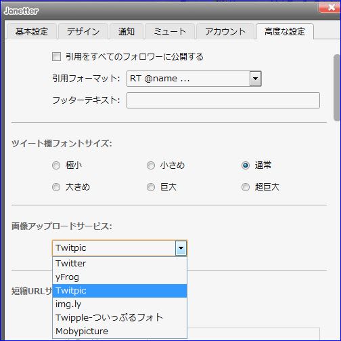Click the vertical scrollbar thumb
Image resolution: width=341 pixels, height=341 pixels.
(337, 87)
